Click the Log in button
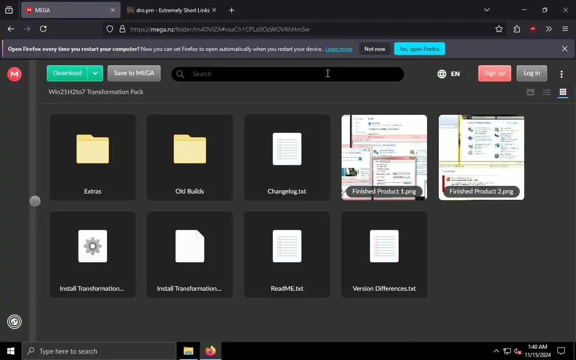This screenshot has width=576, height=360. pos(531,73)
